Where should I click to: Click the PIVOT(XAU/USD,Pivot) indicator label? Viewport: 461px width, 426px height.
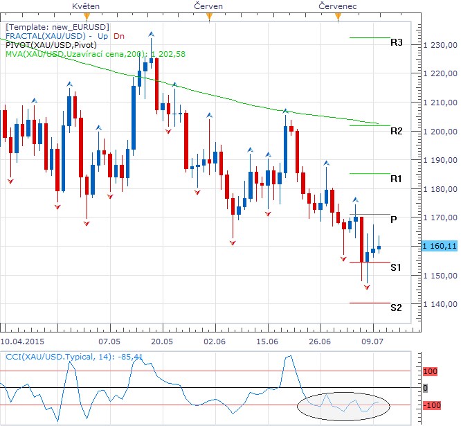click(51, 45)
